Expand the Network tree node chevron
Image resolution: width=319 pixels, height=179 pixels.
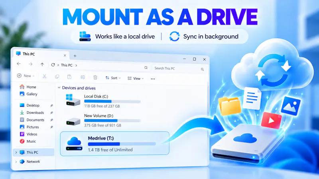tap(16, 162)
